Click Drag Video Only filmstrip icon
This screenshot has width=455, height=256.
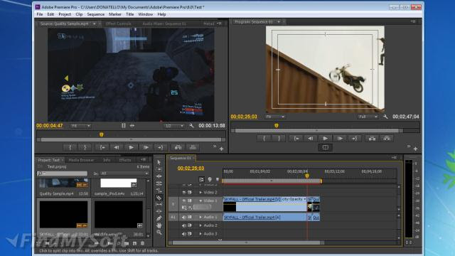[x=123, y=126]
